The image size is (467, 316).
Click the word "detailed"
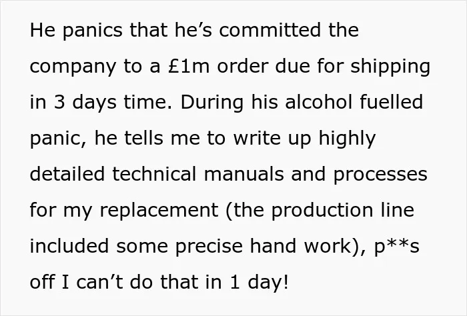coord(67,174)
